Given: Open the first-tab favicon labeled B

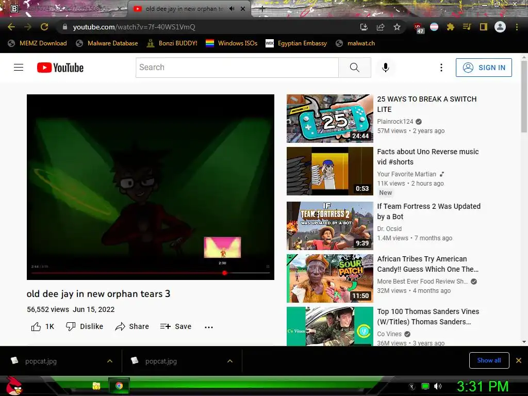Looking at the screenshot, I should 14,9.
